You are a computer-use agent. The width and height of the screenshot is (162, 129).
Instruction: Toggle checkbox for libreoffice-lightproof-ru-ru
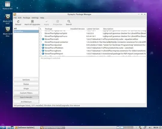(40, 36)
